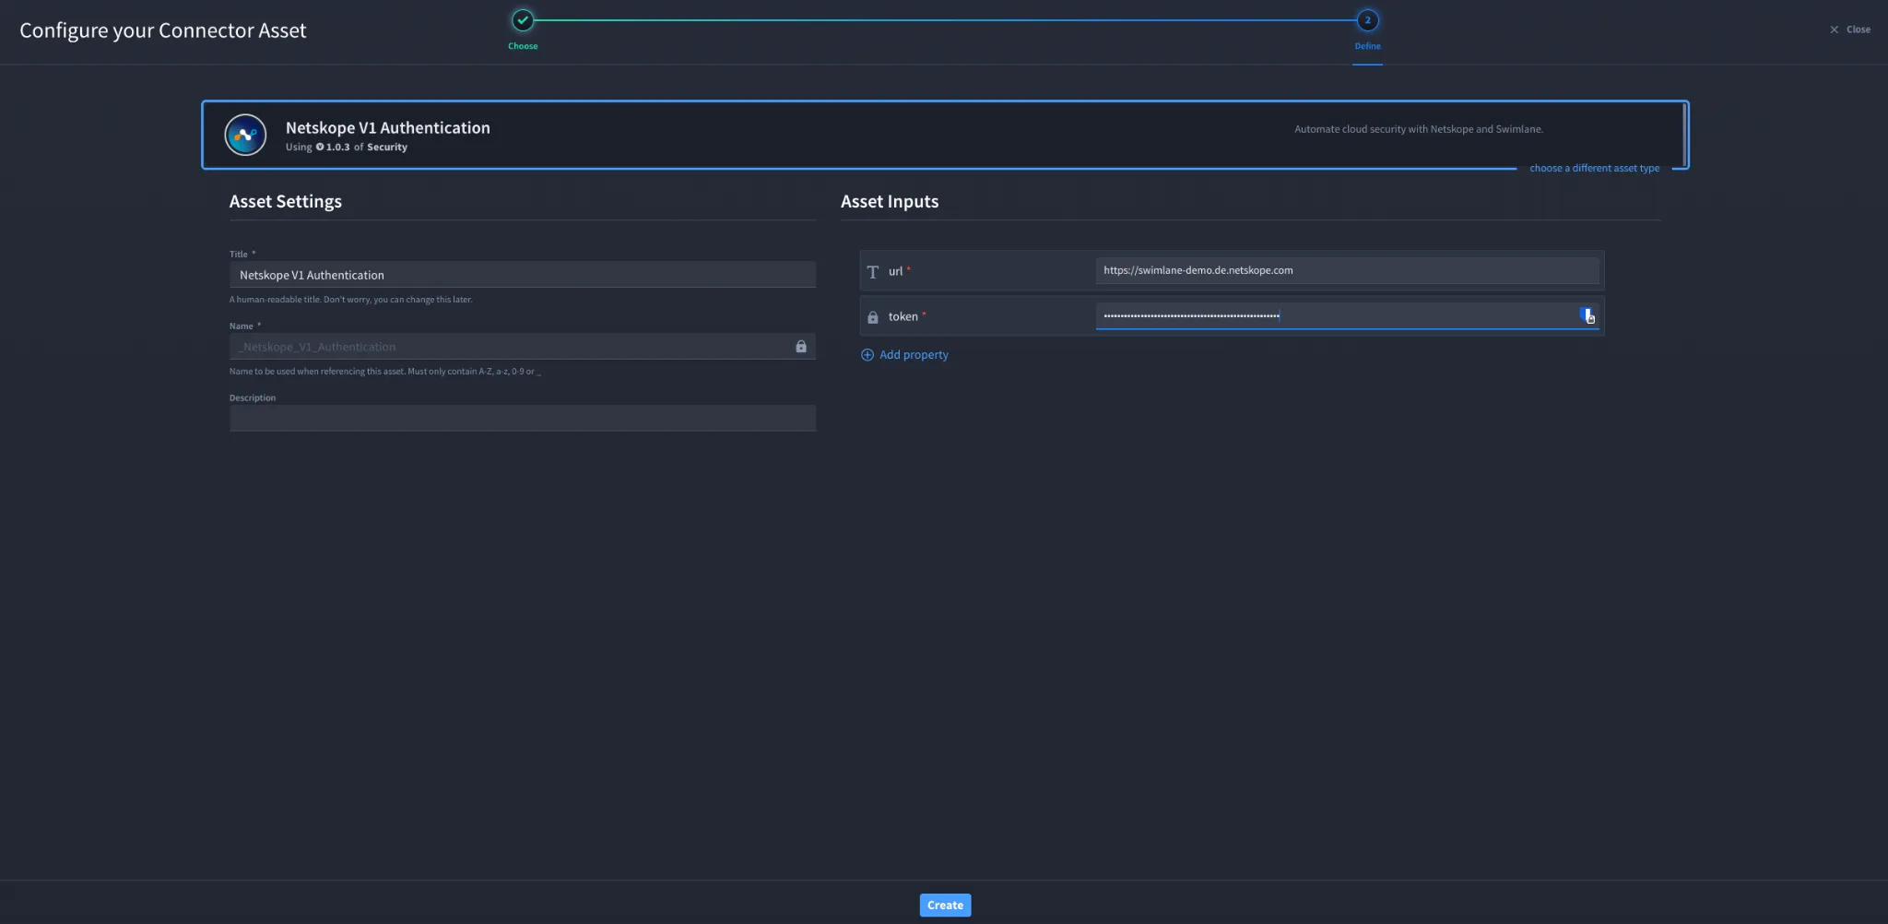Click into the token password field
Screen dimensions: 1888x924
[1337, 316]
